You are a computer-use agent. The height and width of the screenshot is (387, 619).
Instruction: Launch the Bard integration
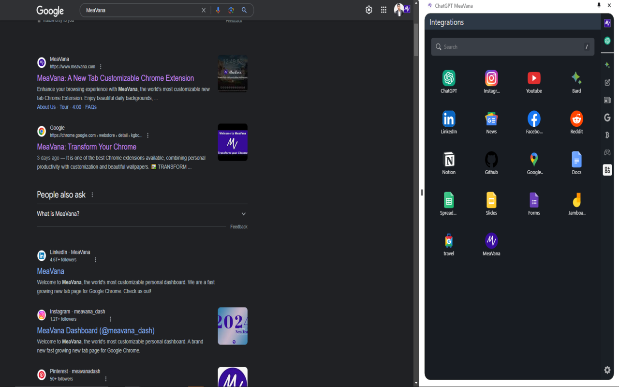pyautogui.click(x=576, y=78)
